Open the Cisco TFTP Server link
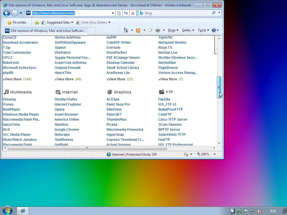Image resolution: width=287 pixels, height=215 pixels. 173,119
